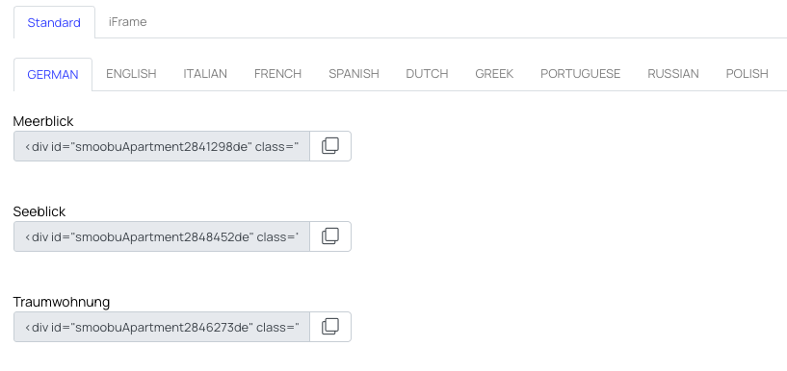Copy the Traumwohnung embed code
Screen dimensions: 787x371
(330, 327)
